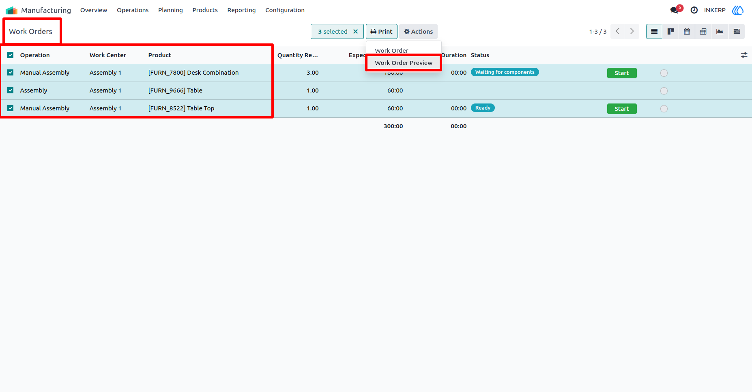Screen dimensions: 752x392
Task: Clear the selection with the X icon
Action: (x=355, y=32)
